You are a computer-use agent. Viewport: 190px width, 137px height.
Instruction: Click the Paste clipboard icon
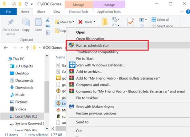pos(38,22)
